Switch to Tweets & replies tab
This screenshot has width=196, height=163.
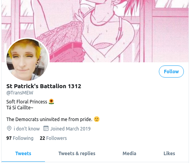(77, 154)
